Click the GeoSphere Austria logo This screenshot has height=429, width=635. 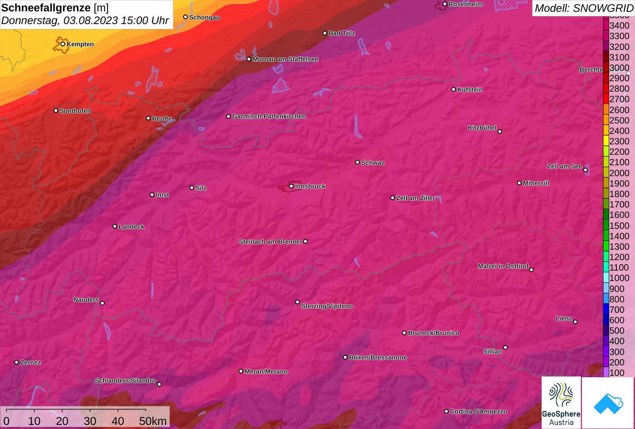pos(561,402)
